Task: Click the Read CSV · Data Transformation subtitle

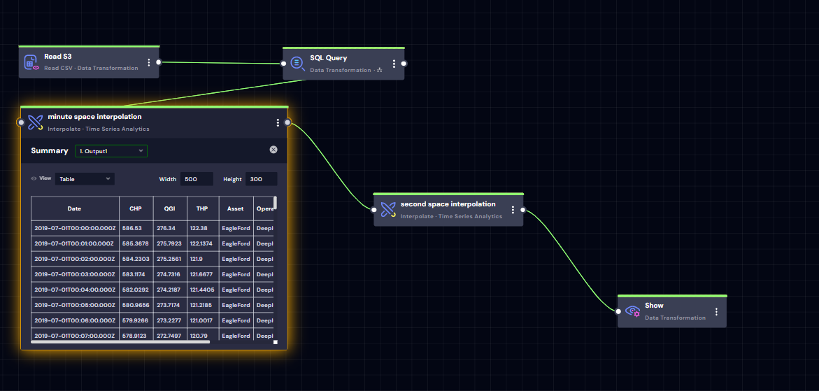Action: point(91,68)
